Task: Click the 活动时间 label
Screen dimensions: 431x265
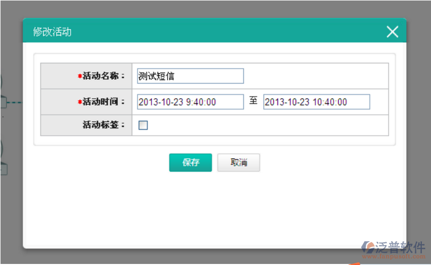Action: 103,102
